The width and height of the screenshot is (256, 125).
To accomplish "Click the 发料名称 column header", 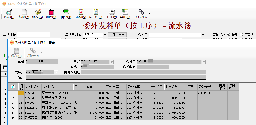I will click(57, 87).
